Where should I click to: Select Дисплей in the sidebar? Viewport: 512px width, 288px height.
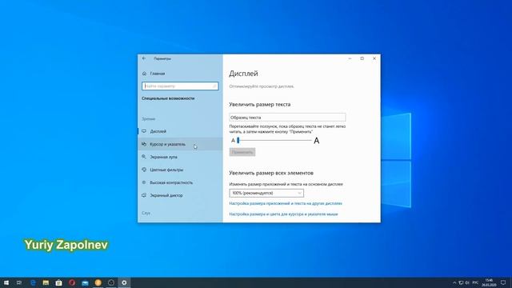(x=180, y=131)
